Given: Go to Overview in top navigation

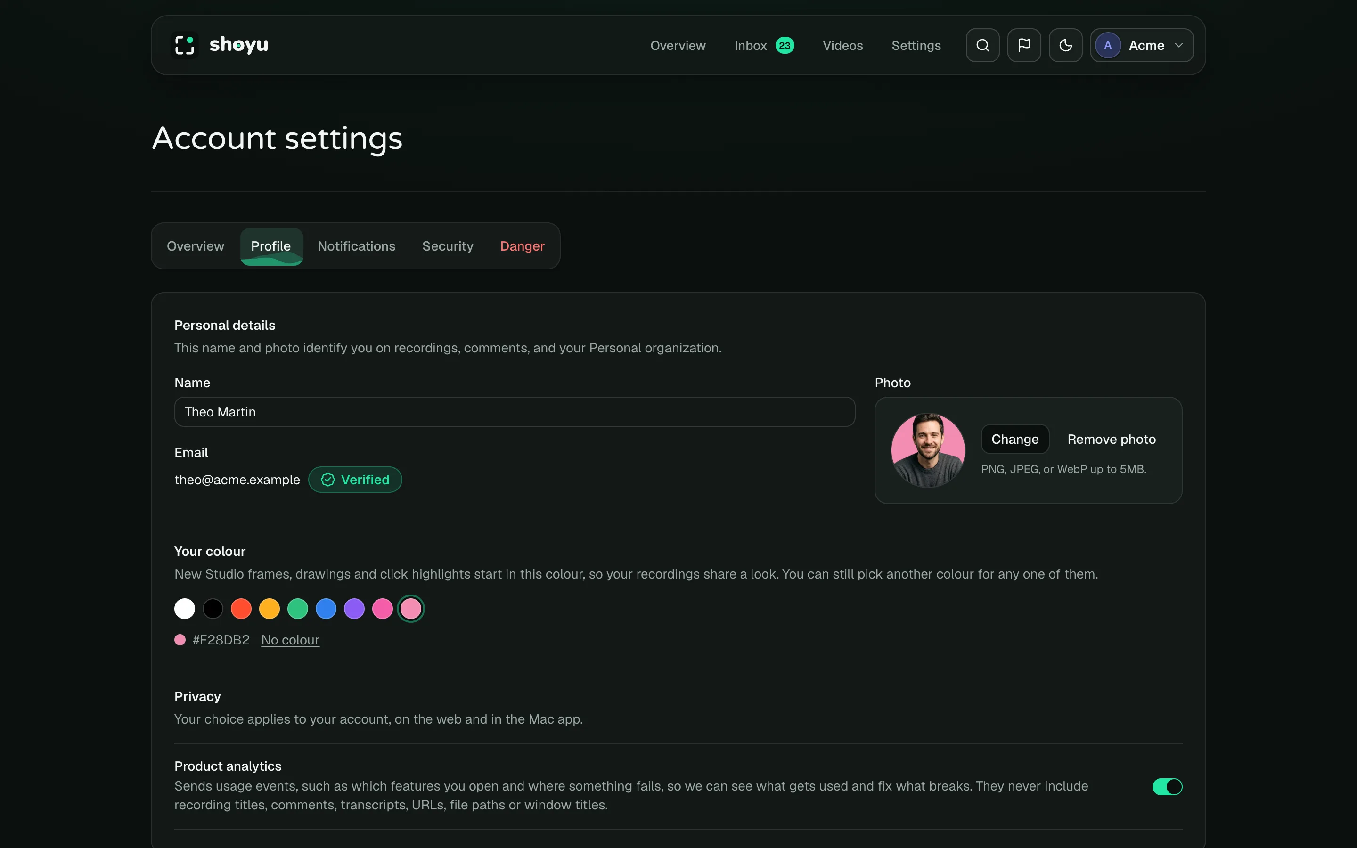Looking at the screenshot, I should pos(678,45).
